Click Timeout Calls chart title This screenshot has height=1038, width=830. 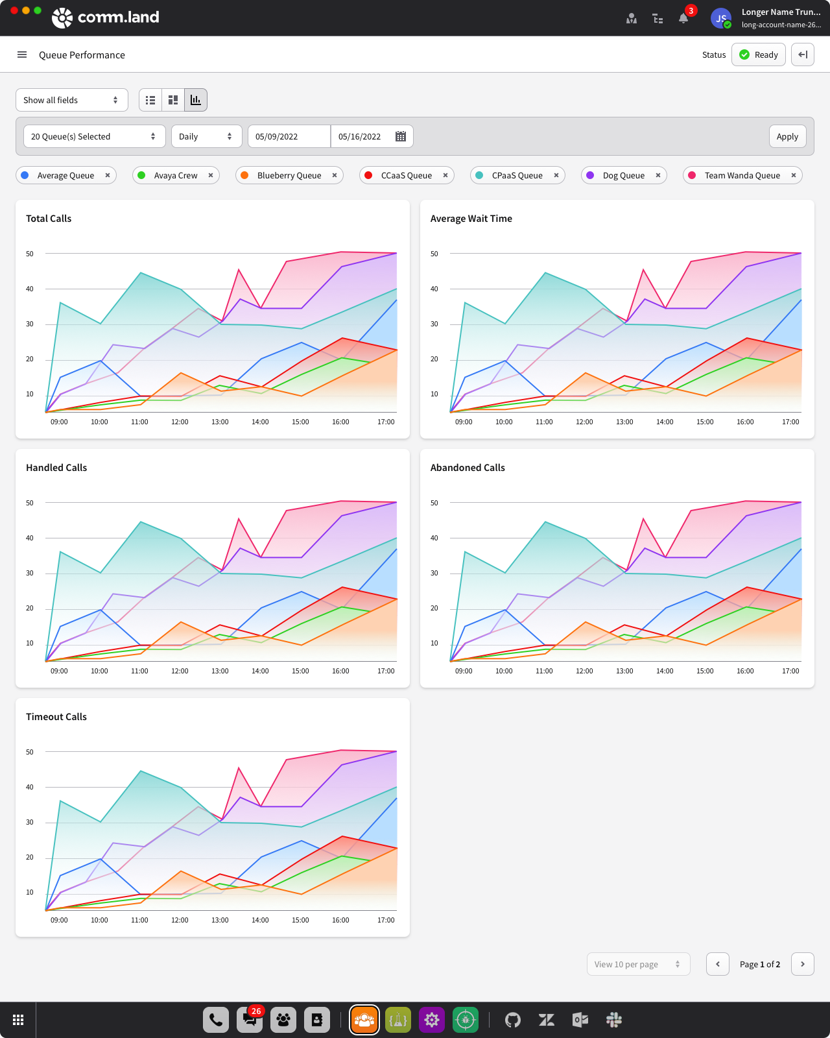[56, 717]
